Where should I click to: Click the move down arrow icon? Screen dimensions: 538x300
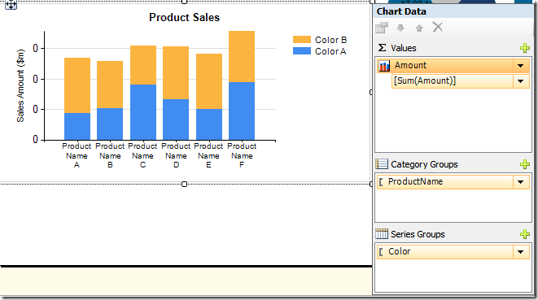(x=400, y=28)
